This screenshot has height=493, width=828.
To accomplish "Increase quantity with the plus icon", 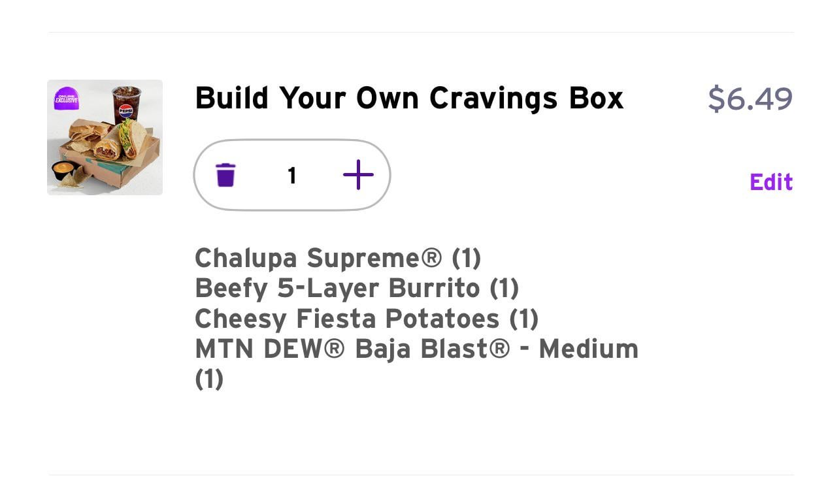I will pyautogui.click(x=358, y=175).
